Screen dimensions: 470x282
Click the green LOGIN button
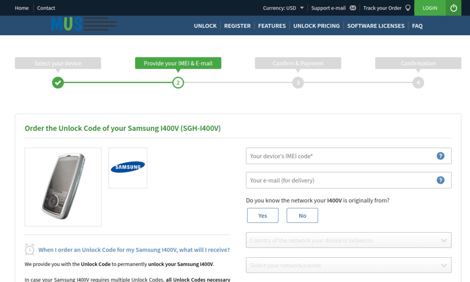click(x=430, y=8)
